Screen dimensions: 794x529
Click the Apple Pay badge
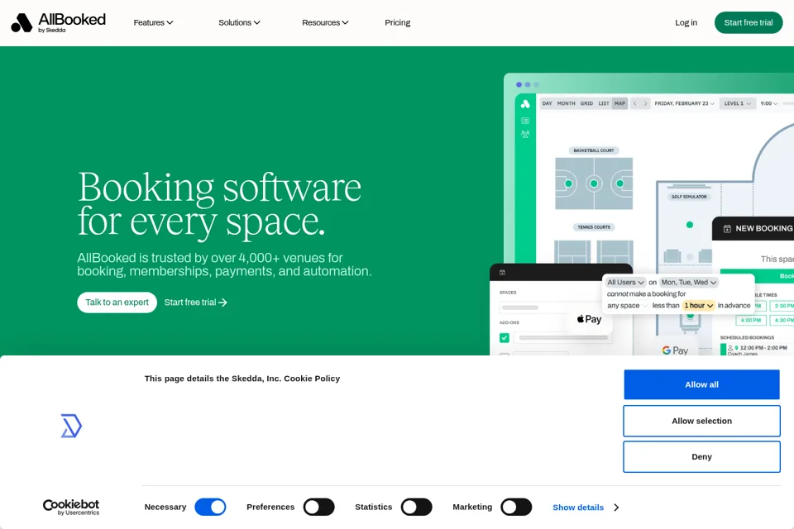[590, 319]
